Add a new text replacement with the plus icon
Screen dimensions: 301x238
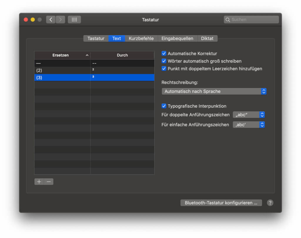coord(39,182)
